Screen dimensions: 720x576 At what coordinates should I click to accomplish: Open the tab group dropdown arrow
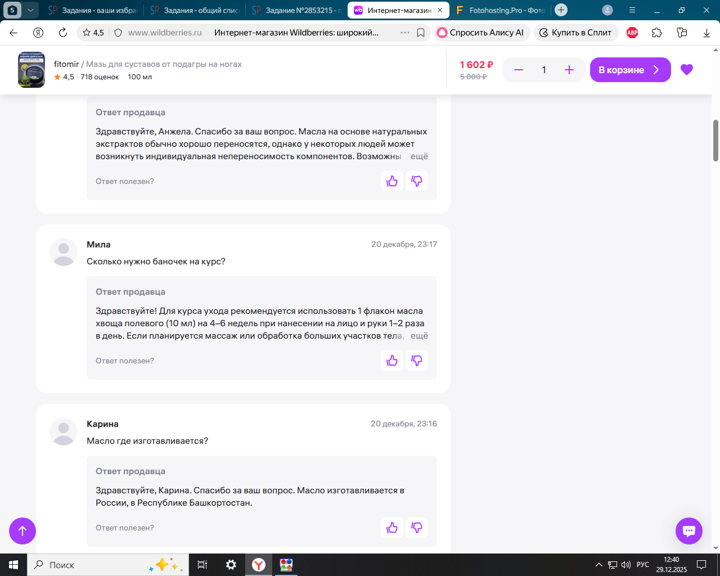pos(30,10)
